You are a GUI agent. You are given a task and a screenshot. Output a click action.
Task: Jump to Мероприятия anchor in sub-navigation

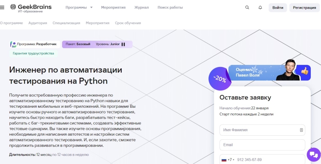click(x=97, y=23)
